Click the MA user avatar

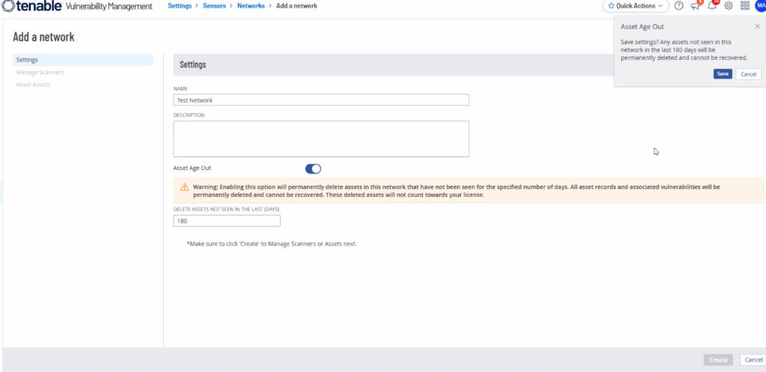[760, 6]
